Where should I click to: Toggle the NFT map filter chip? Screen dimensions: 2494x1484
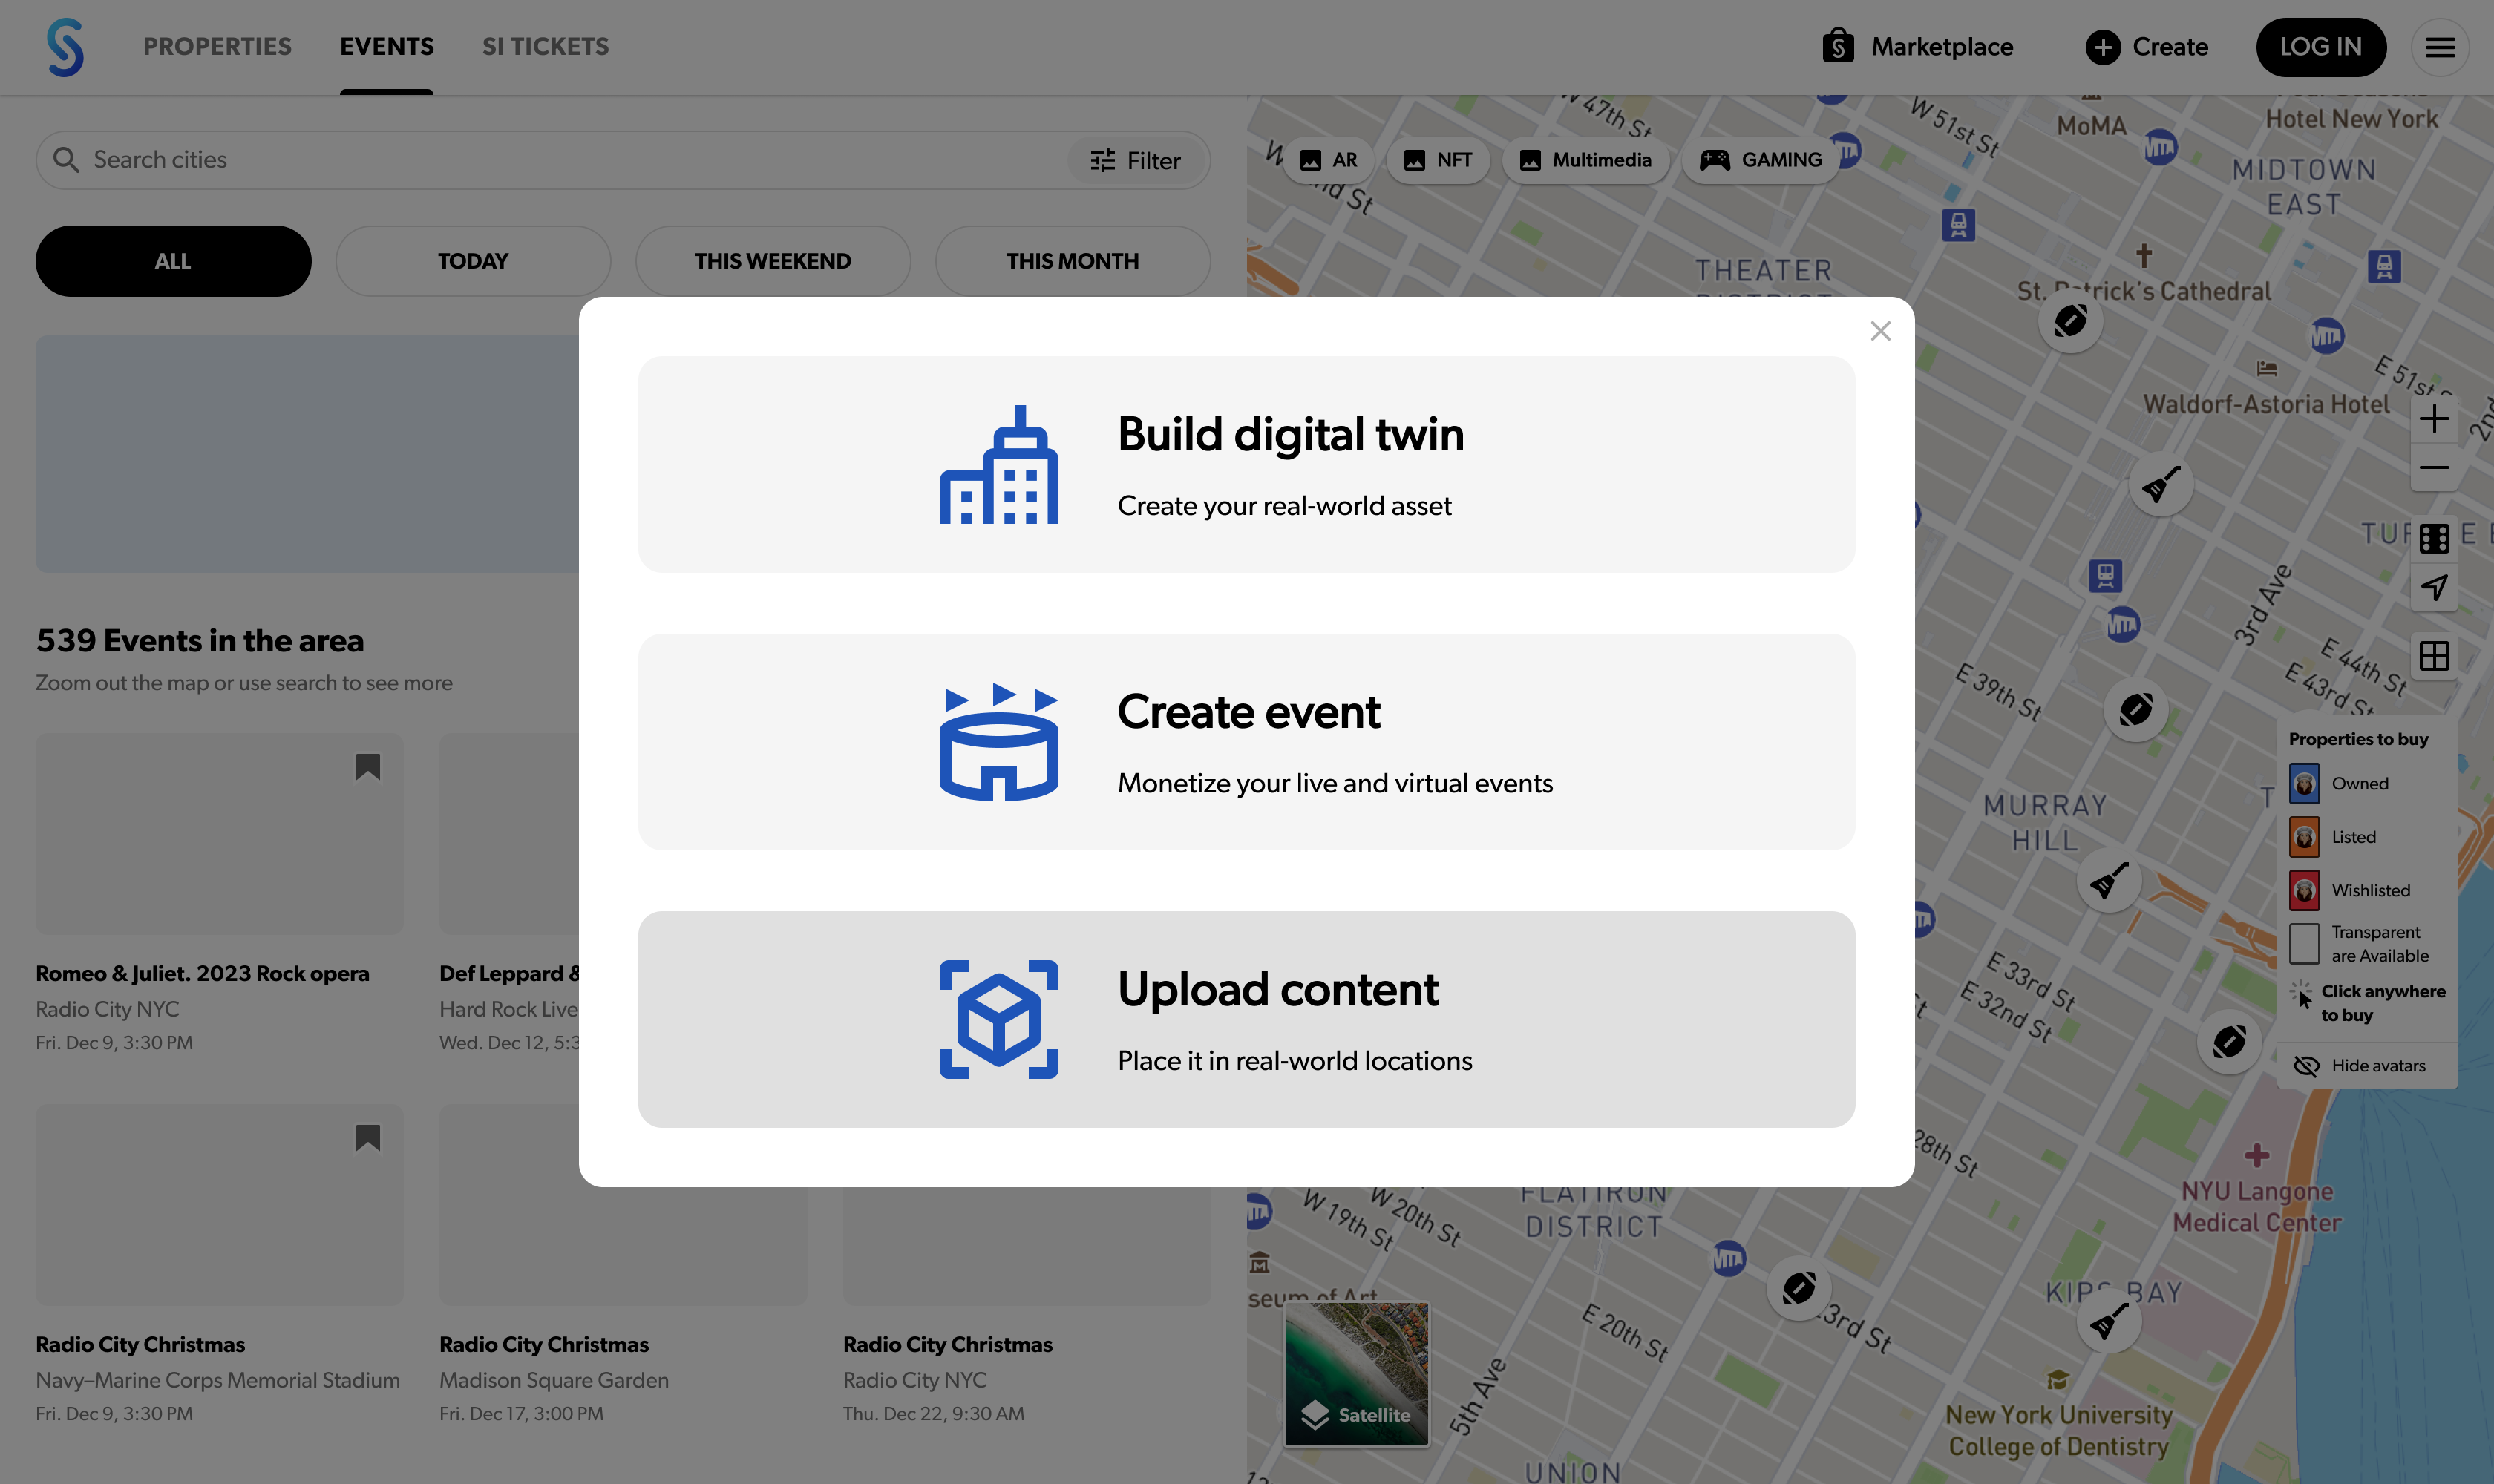(x=1438, y=160)
